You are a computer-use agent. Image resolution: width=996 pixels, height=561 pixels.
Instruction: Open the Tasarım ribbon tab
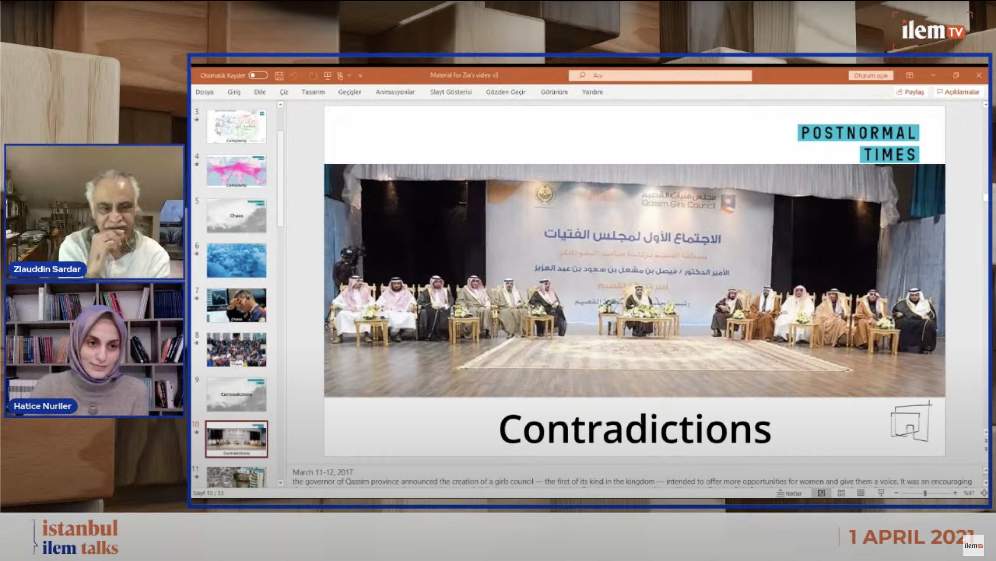point(313,92)
